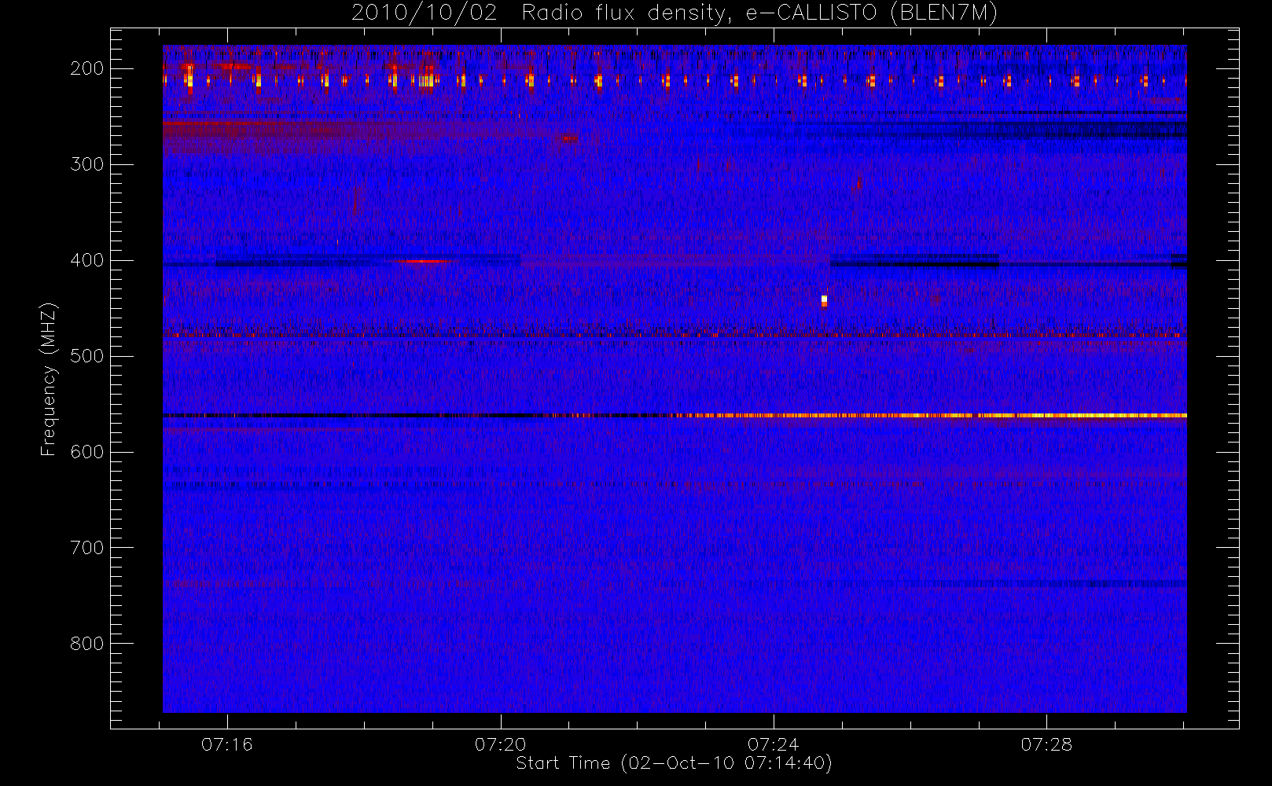Click the 07:28 time tick label
Screen dimensions: 1272x786
click(x=1046, y=744)
